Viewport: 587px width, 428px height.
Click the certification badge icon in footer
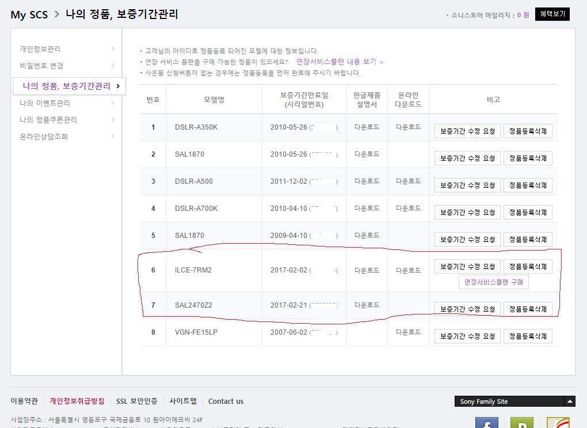pyautogui.click(x=557, y=423)
